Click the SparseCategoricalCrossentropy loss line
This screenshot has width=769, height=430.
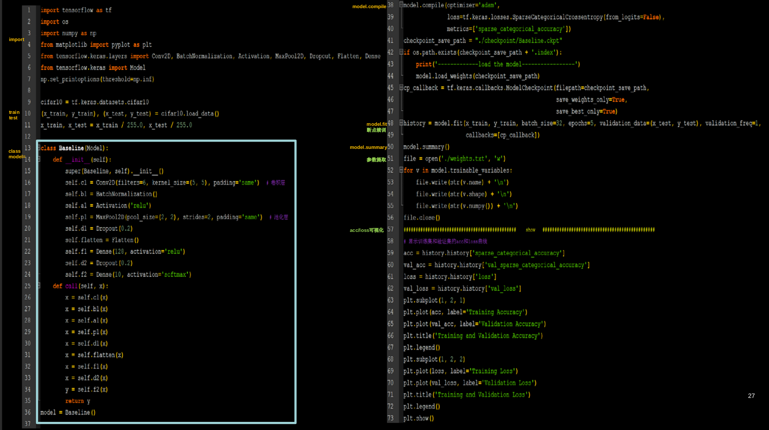point(556,17)
